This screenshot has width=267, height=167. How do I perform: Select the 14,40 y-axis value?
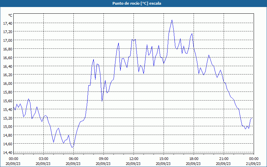coord(8,153)
